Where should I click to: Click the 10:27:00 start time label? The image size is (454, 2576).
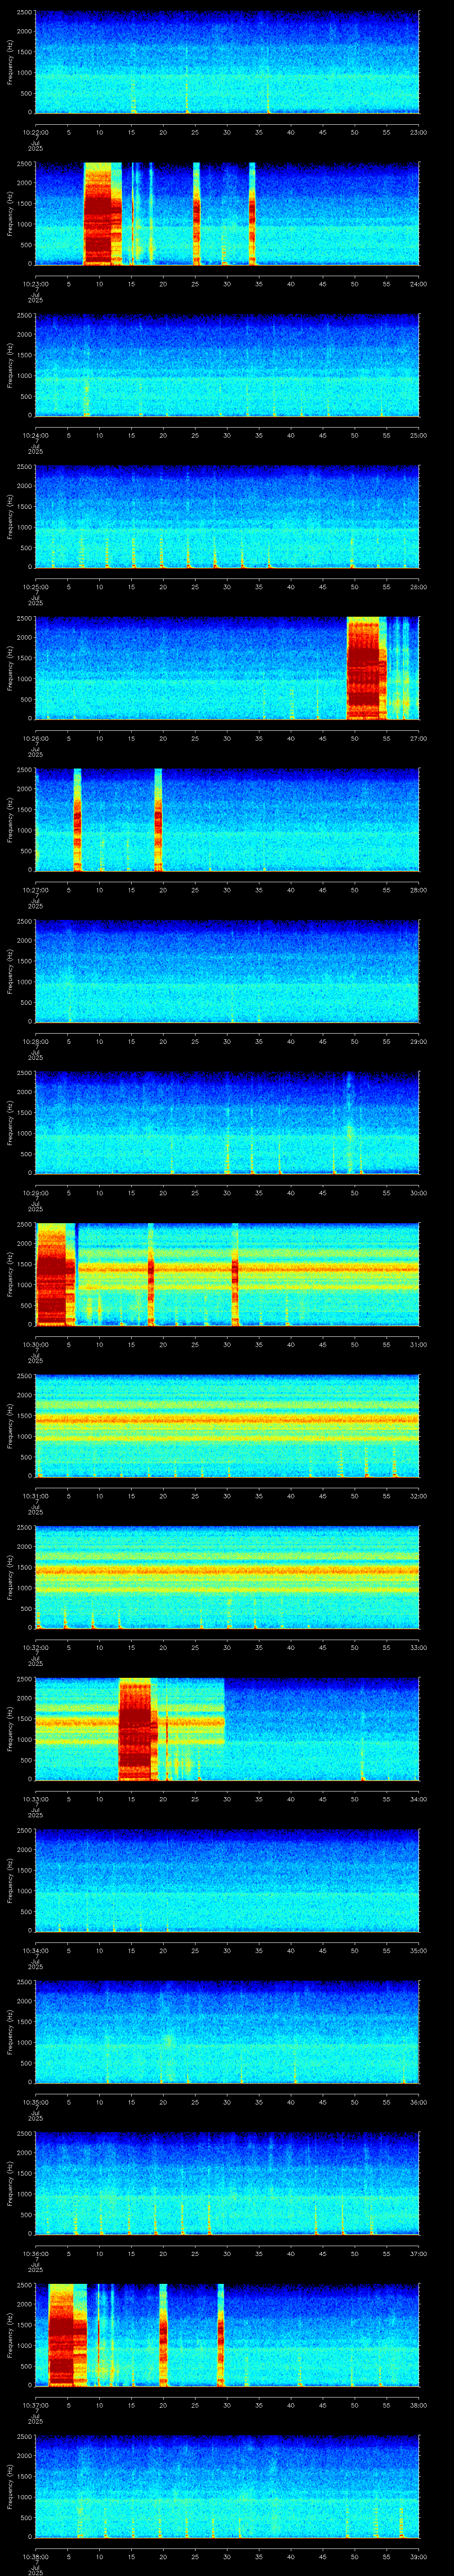35,890
